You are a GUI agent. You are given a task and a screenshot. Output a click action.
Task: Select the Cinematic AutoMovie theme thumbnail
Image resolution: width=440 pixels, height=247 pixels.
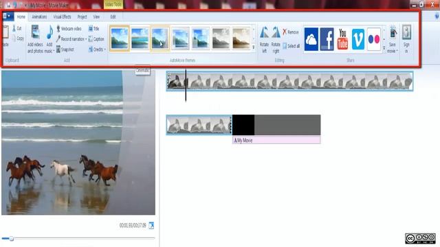(x=159, y=38)
